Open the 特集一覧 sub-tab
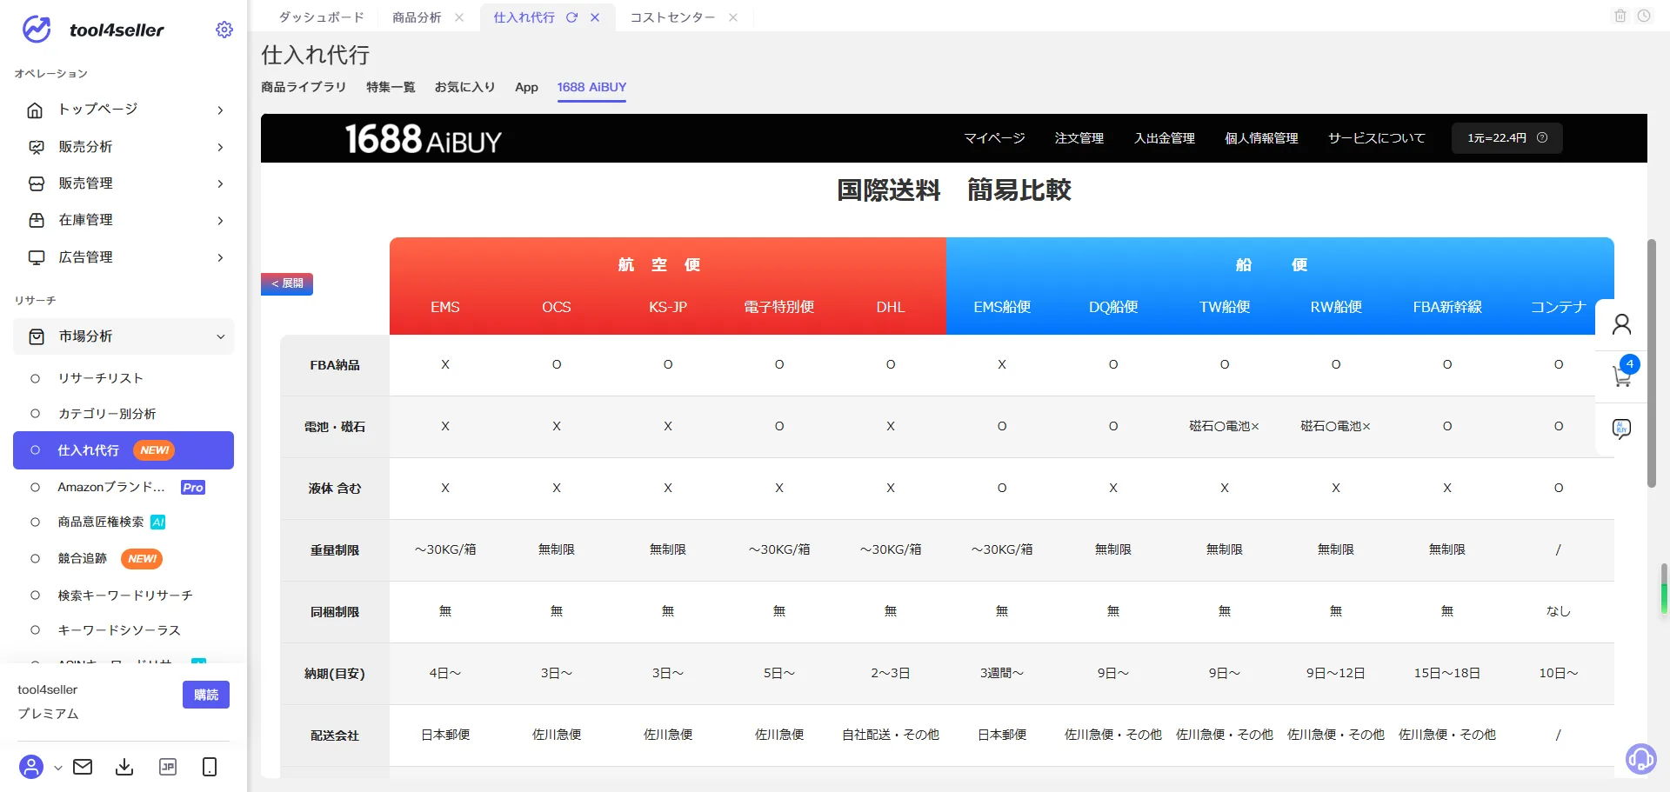The height and width of the screenshot is (792, 1670). 391,87
